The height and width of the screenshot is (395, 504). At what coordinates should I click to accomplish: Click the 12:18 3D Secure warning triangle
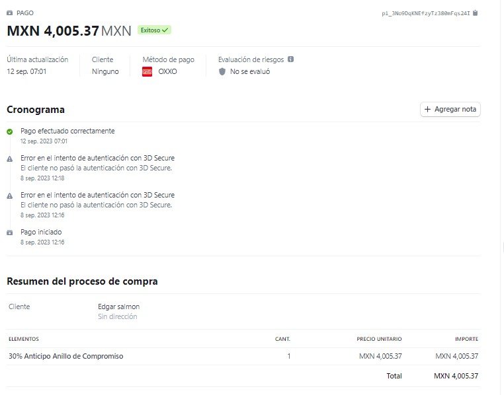pos(10,159)
